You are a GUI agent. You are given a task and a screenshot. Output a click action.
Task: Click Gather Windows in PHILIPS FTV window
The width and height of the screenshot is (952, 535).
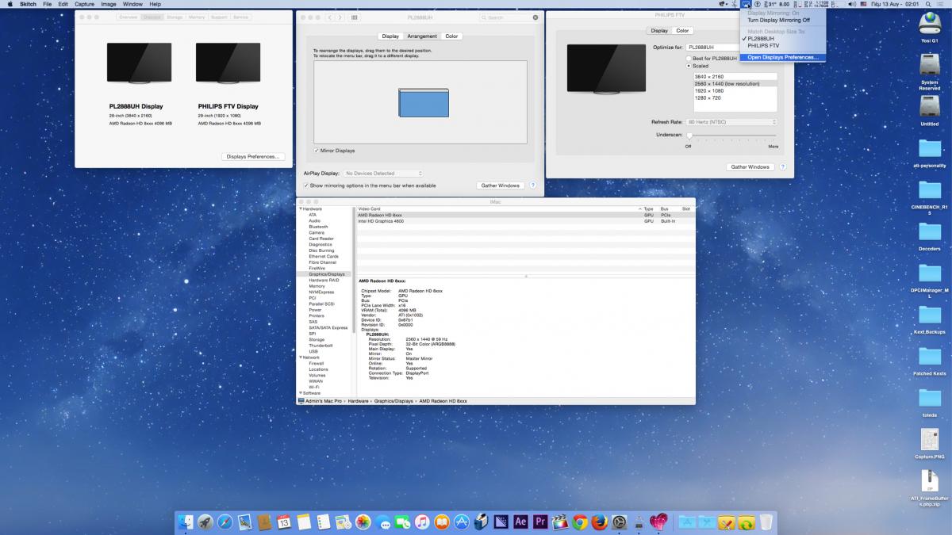pos(750,167)
